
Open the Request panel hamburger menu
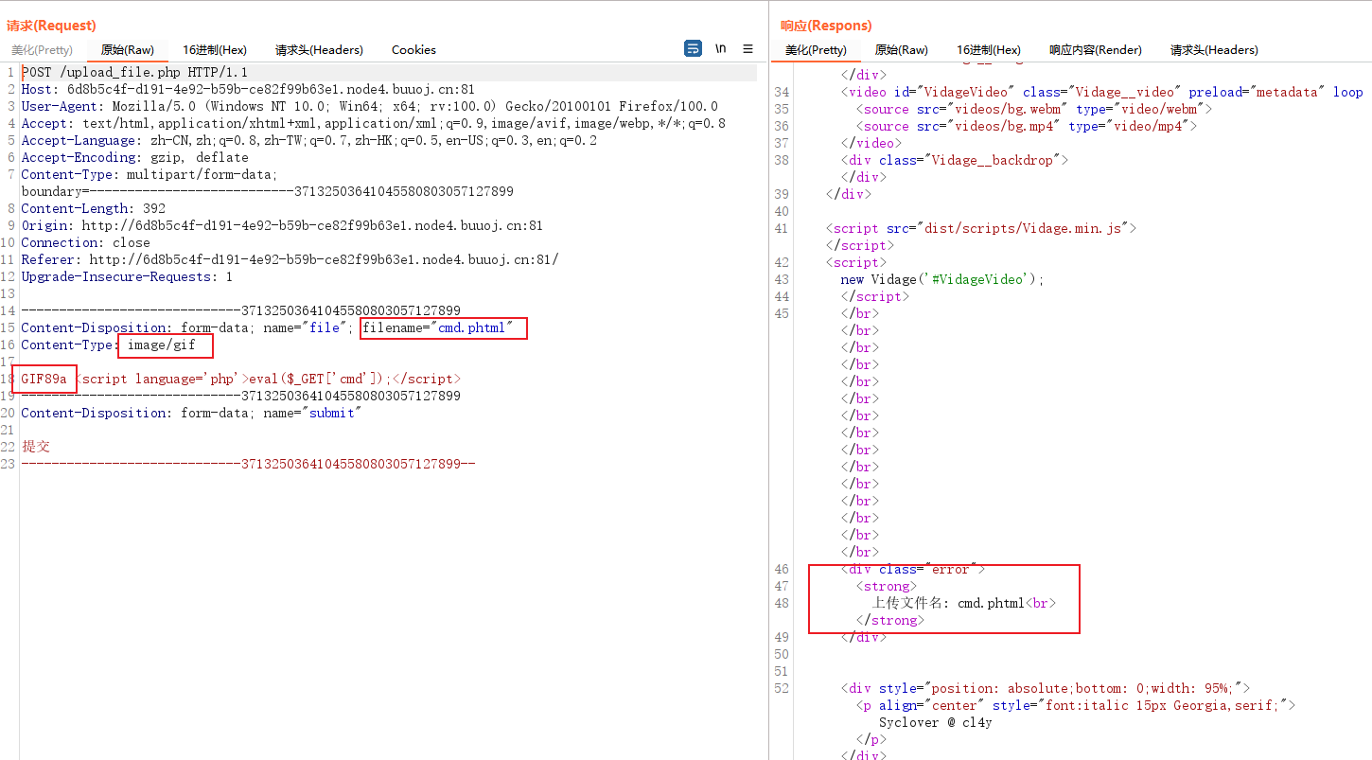[748, 48]
